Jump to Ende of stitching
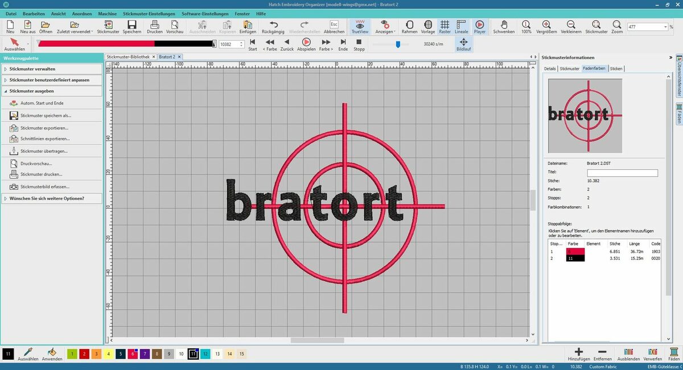 [343, 45]
